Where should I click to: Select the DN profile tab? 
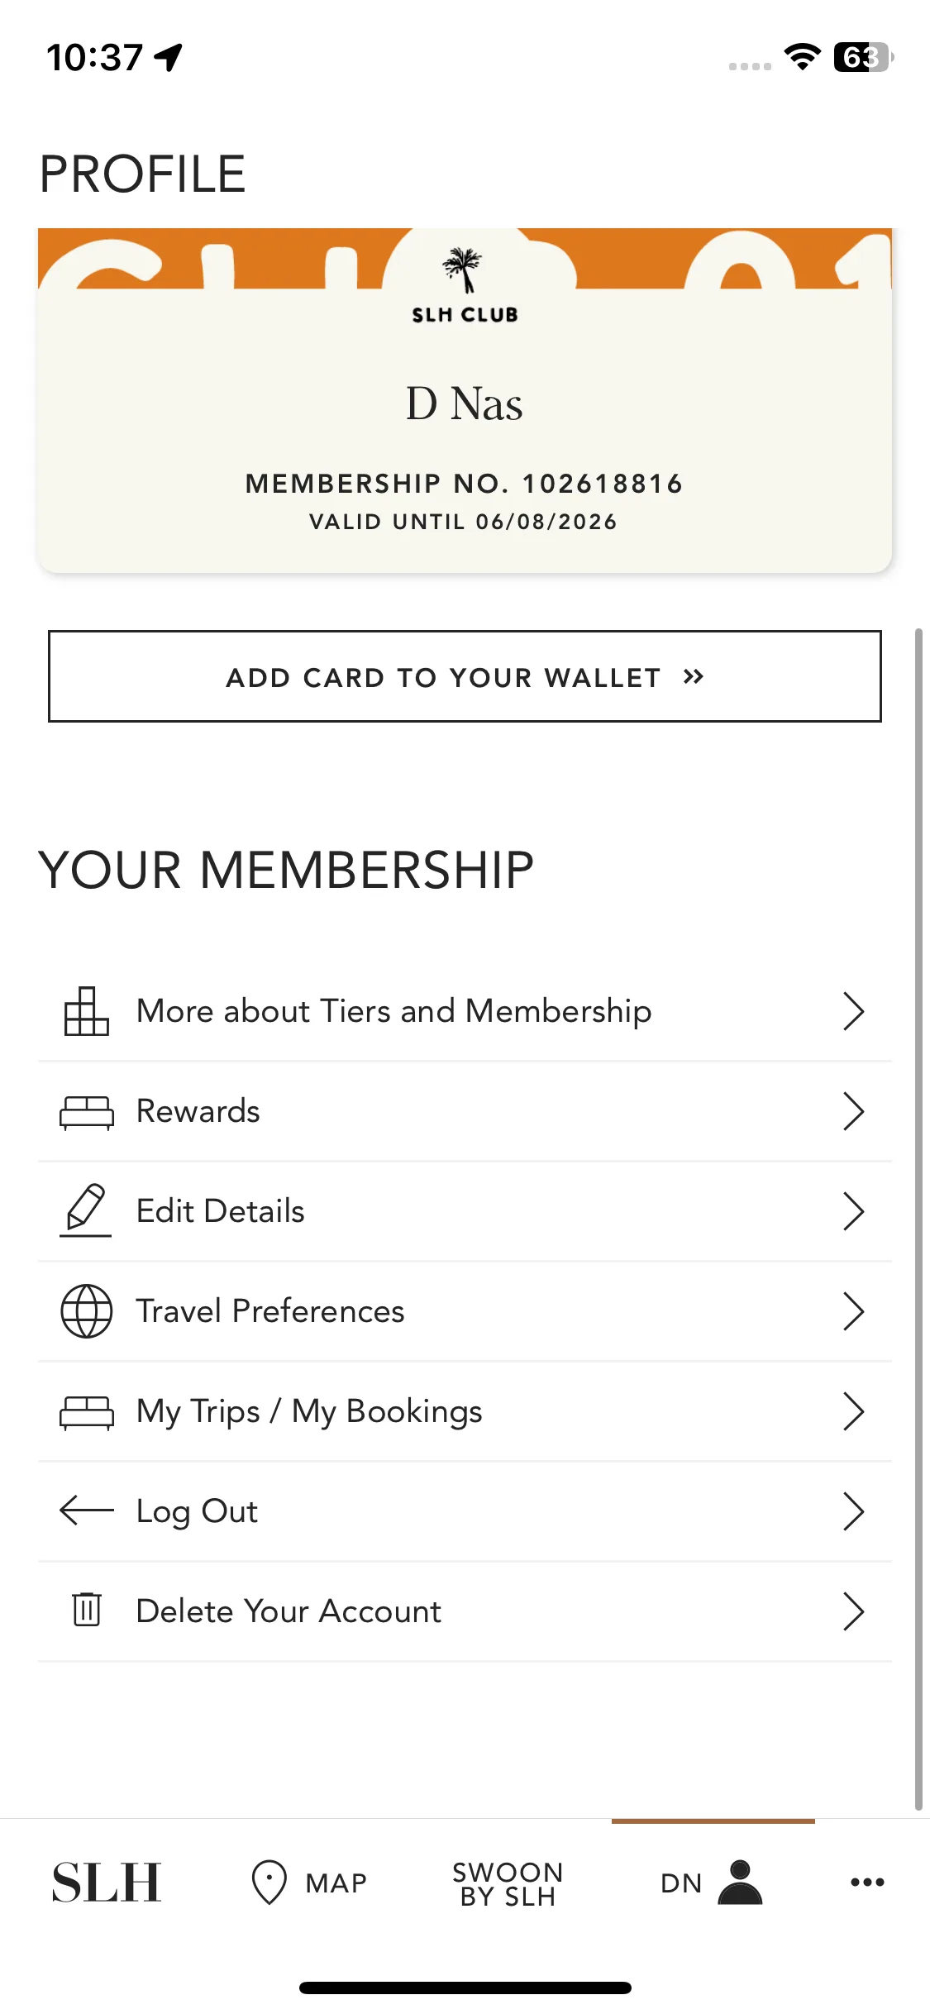tap(712, 1883)
